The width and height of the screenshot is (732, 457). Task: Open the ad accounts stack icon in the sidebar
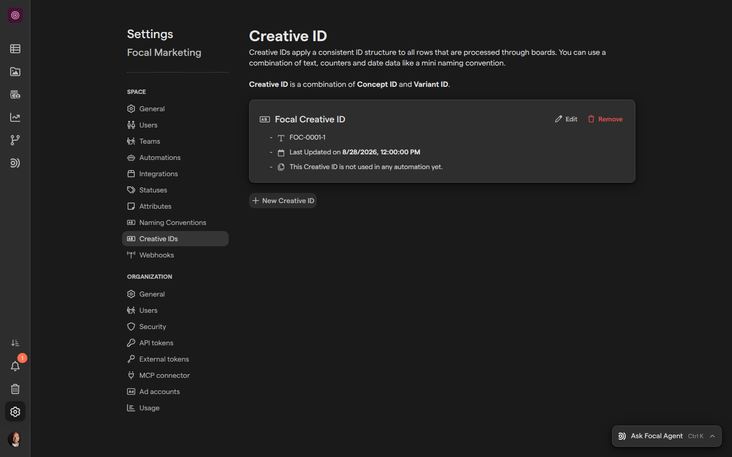[15, 94]
